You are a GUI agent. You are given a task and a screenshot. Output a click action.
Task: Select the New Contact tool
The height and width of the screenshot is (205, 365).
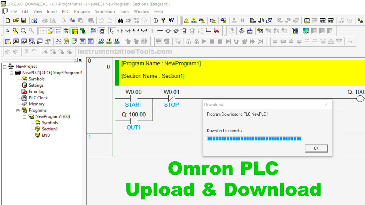coord(120,31)
